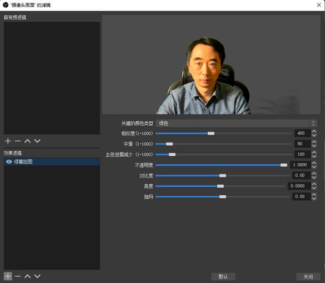Add a new effect filter using bottom plus icon
The height and width of the screenshot is (283, 325).
pyautogui.click(x=8, y=276)
